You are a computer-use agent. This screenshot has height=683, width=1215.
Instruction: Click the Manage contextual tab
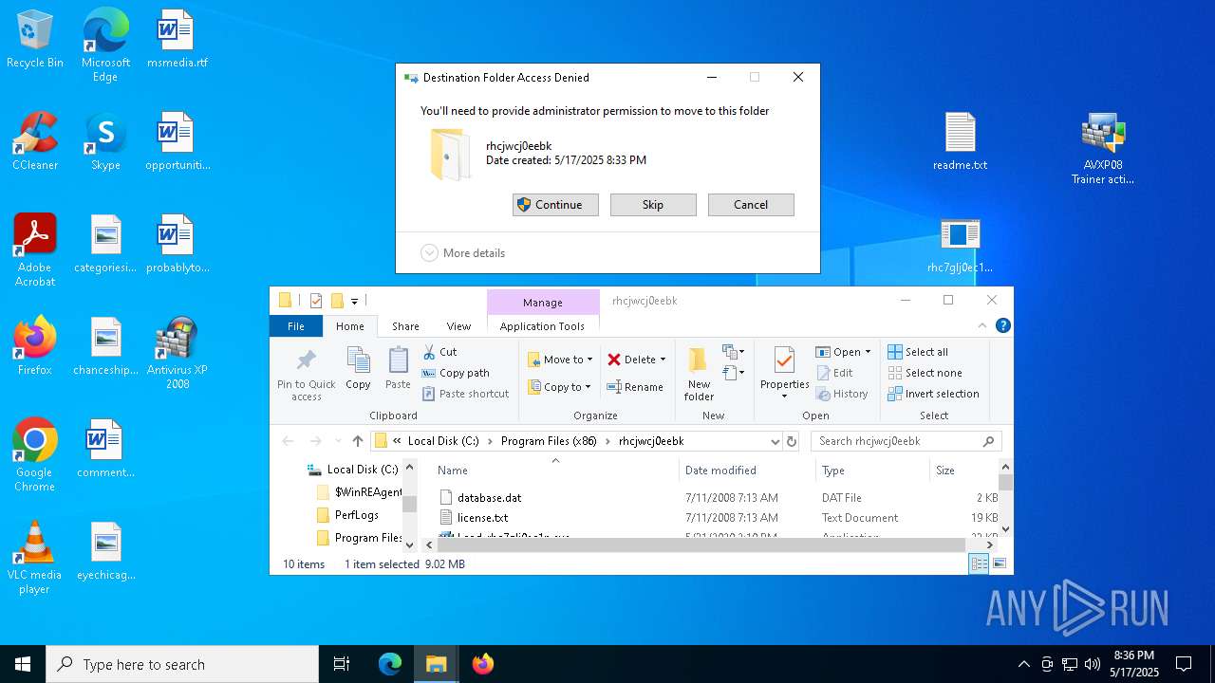[543, 302]
